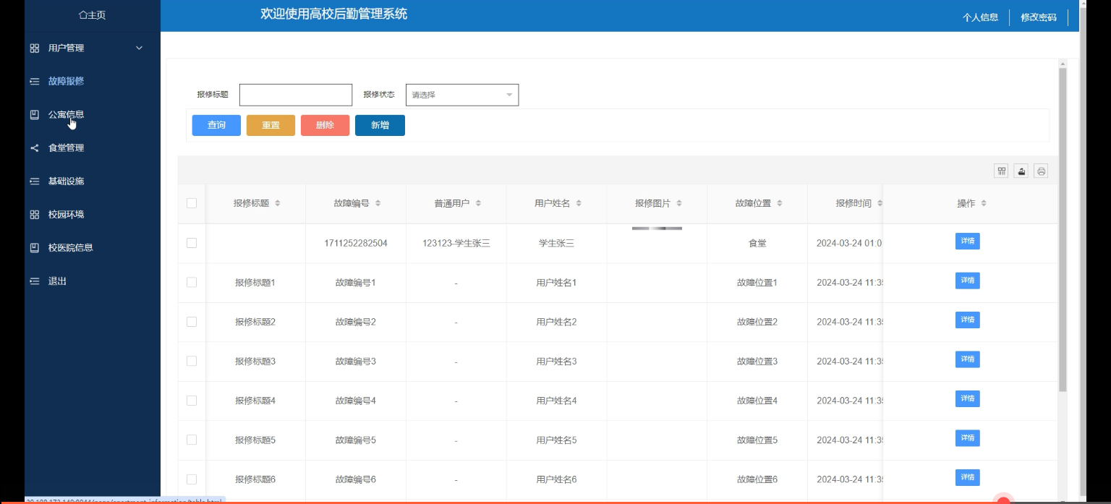The width and height of the screenshot is (1111, 504).
Task: Go to 食堂管理 menu item
Action: click(66, 148)
